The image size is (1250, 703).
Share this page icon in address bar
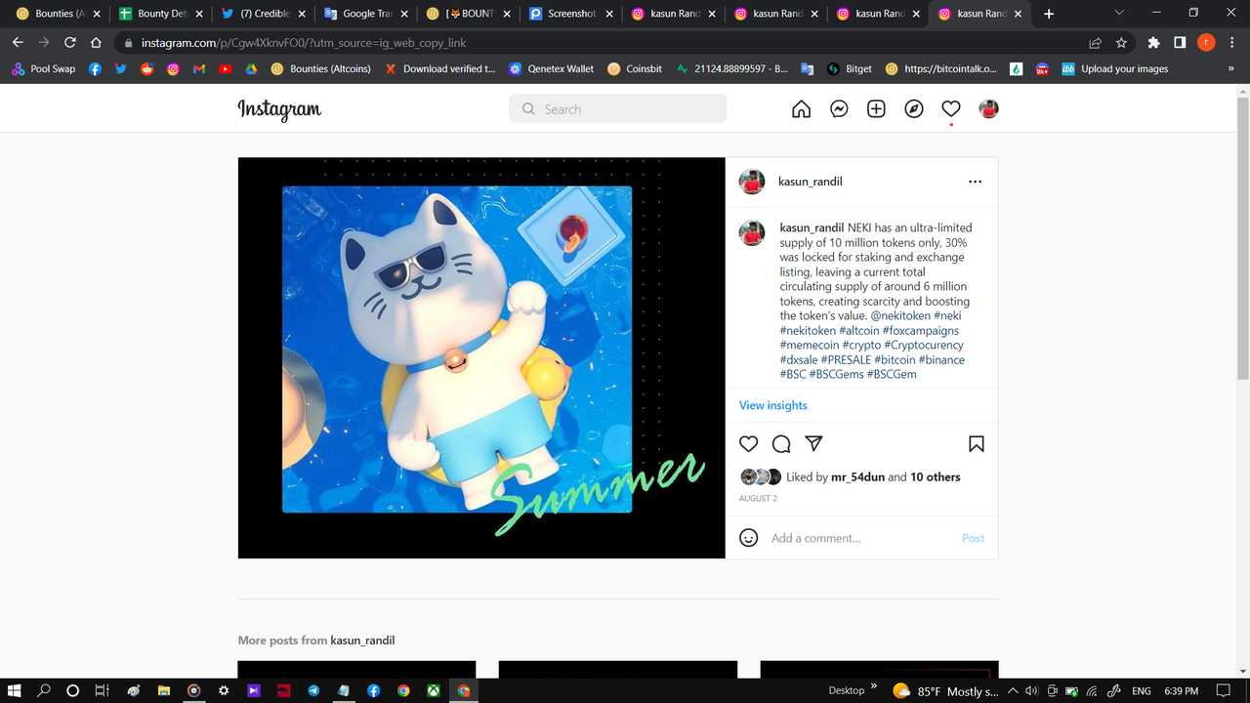click(x=1095, y=43)
